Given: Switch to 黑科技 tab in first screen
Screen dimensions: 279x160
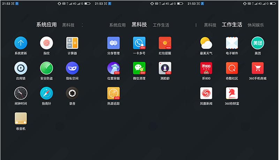Looking at the screenshot, I should tap(68, 25).
